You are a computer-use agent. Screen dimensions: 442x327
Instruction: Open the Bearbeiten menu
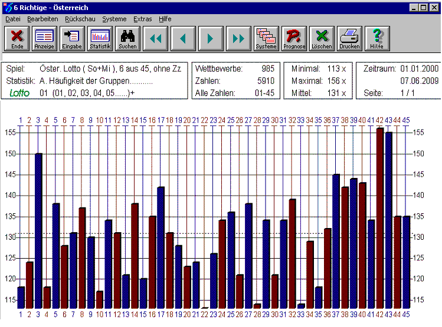pyautogui.click(x=42, y=19)
